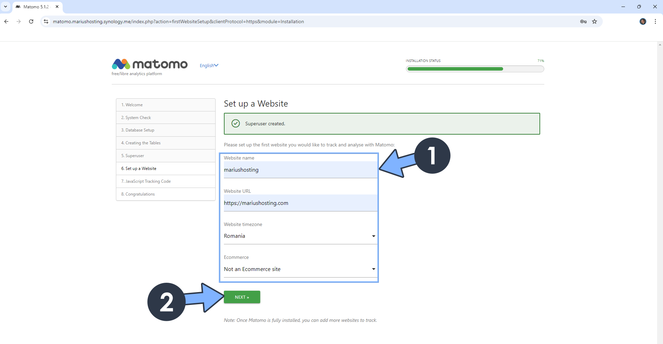Click 'free/libre analytics platform' tagline

(137, 74)
